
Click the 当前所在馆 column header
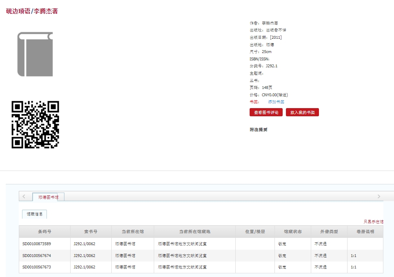[133, 231]
